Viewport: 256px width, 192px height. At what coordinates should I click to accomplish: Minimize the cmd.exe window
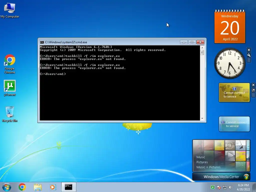pyautogui.click(x=184, y=42)
